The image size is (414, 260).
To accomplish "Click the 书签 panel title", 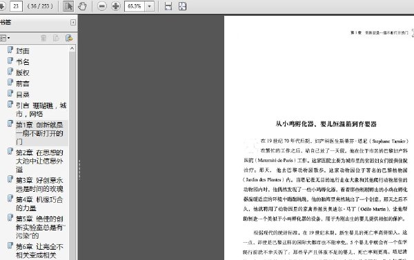I will [6, 23].
